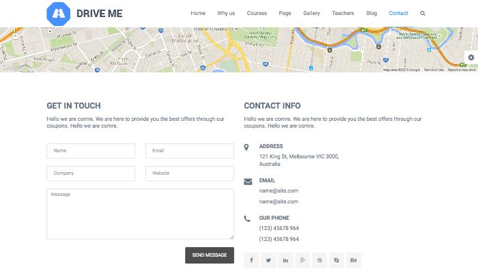Open the Courses menu item
Viewport: 478px width, 269px height.
coord(257,13)
